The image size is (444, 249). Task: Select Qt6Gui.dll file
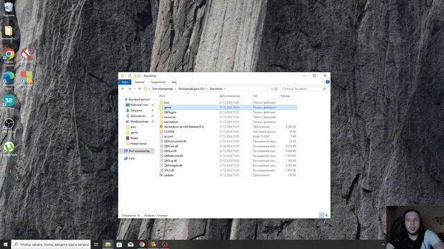point(170,151)
